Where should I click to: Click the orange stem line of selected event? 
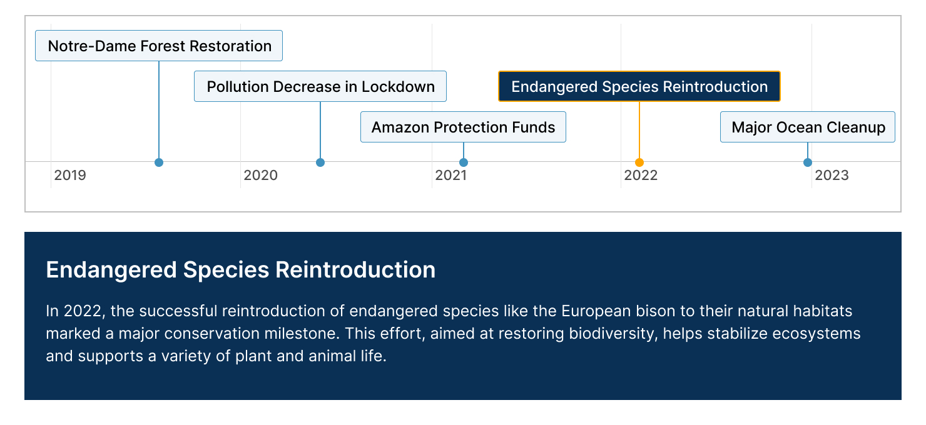(x=639, y=130)
